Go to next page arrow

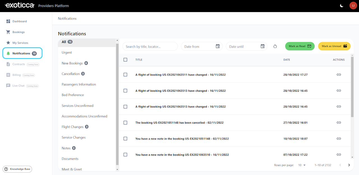tap(349, 165)
